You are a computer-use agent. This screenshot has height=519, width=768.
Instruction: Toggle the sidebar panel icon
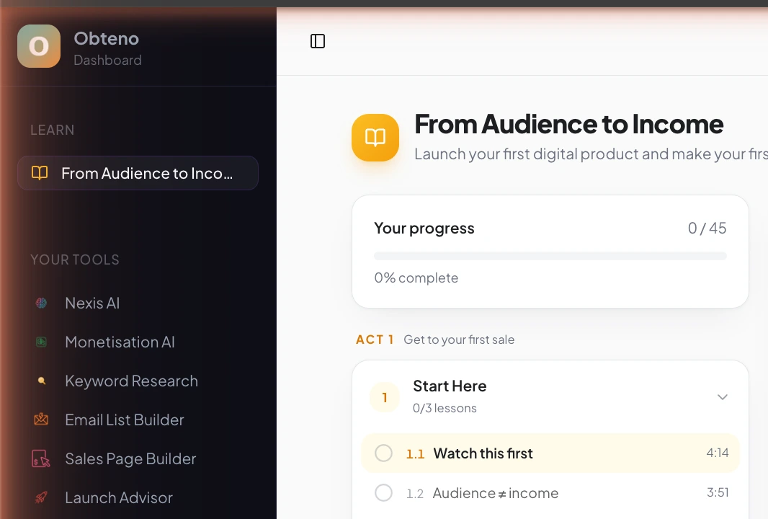click(318, 41)
